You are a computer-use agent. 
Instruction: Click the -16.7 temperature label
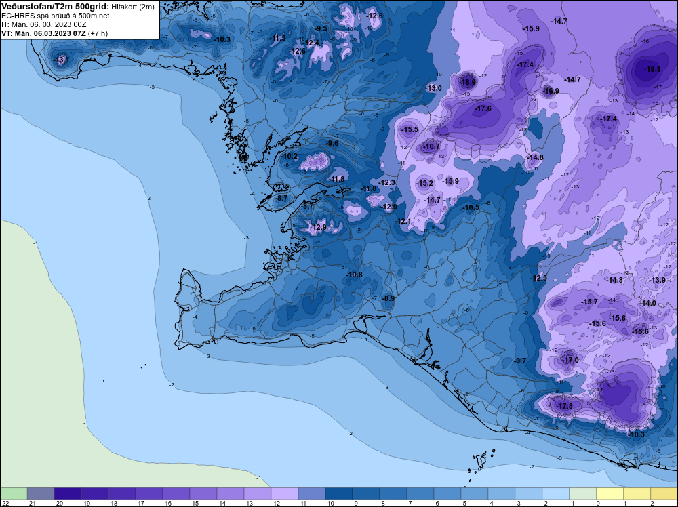tap(431, 147)
